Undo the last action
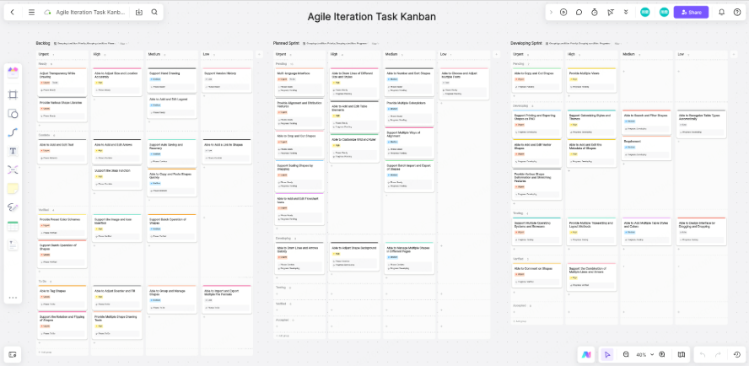749x366 pixels. click(702, 354)
